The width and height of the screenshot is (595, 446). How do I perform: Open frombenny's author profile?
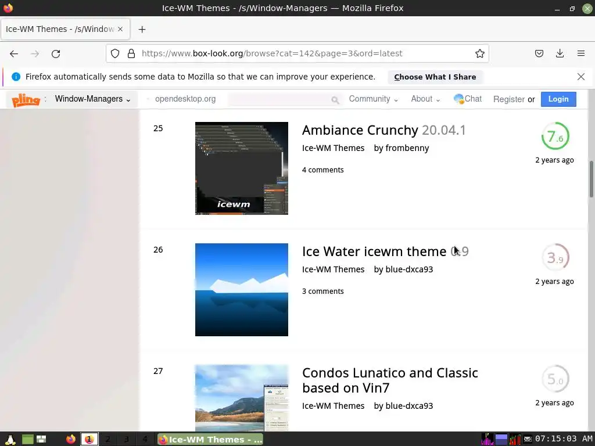click(x=407, y=148)
